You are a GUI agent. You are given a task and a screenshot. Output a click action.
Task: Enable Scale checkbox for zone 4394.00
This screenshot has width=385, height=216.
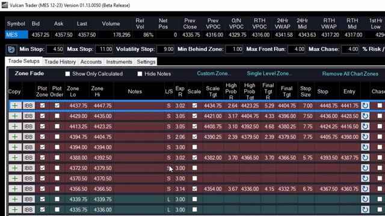click(194, 147)
